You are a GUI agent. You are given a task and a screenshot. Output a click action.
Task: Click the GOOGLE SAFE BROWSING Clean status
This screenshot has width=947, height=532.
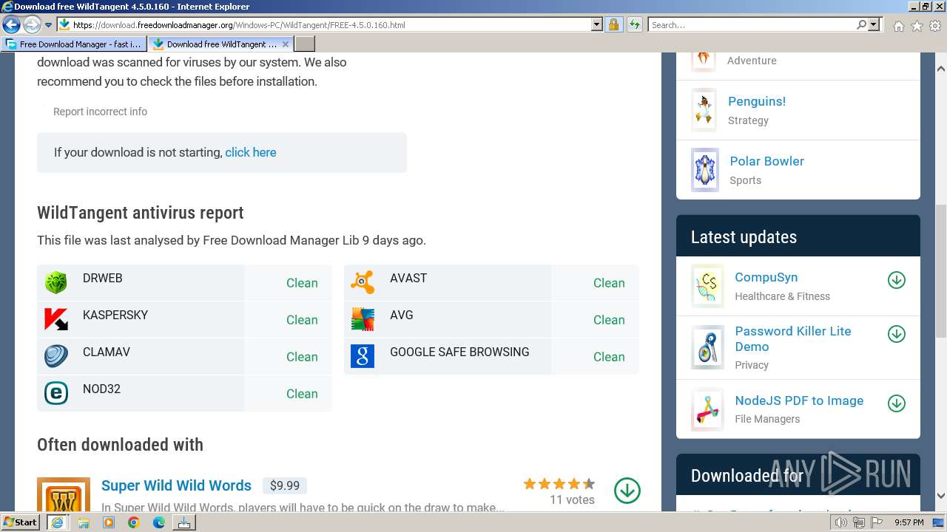click(609, 357)
